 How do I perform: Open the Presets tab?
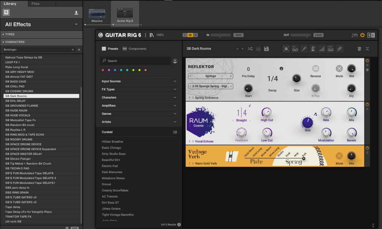point(110,49)
